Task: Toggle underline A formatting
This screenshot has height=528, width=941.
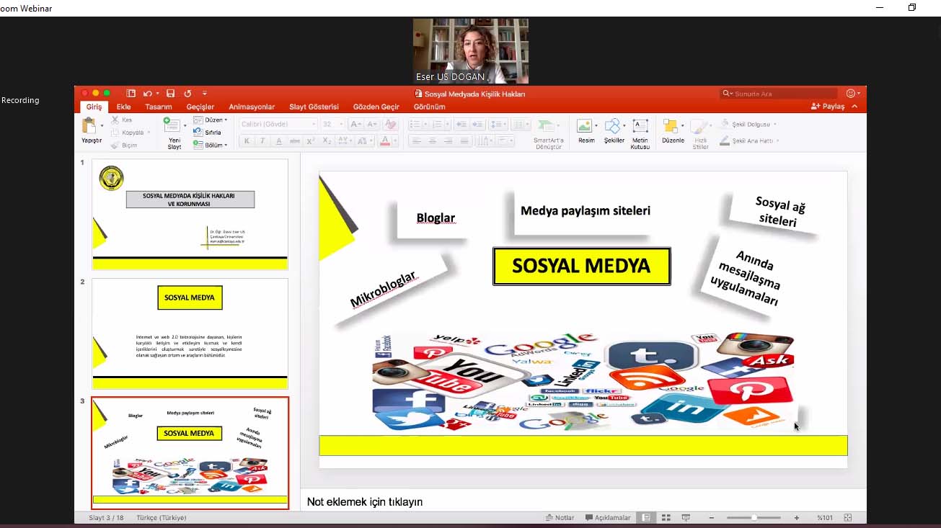Action: (x=279, y=141)
